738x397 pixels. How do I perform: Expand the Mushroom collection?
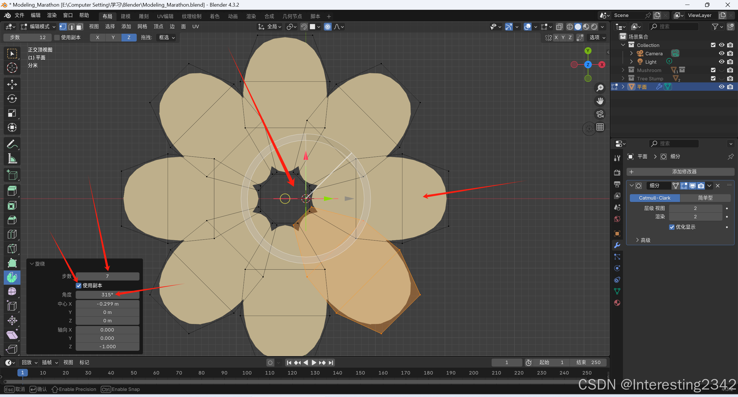tap(623, 70)
